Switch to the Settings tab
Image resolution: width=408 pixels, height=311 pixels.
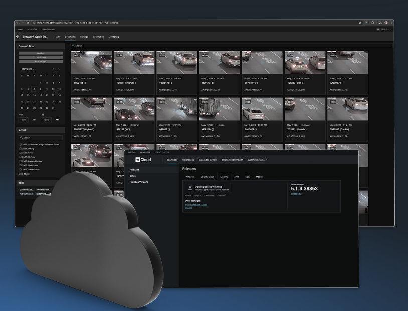pos(84,37)
